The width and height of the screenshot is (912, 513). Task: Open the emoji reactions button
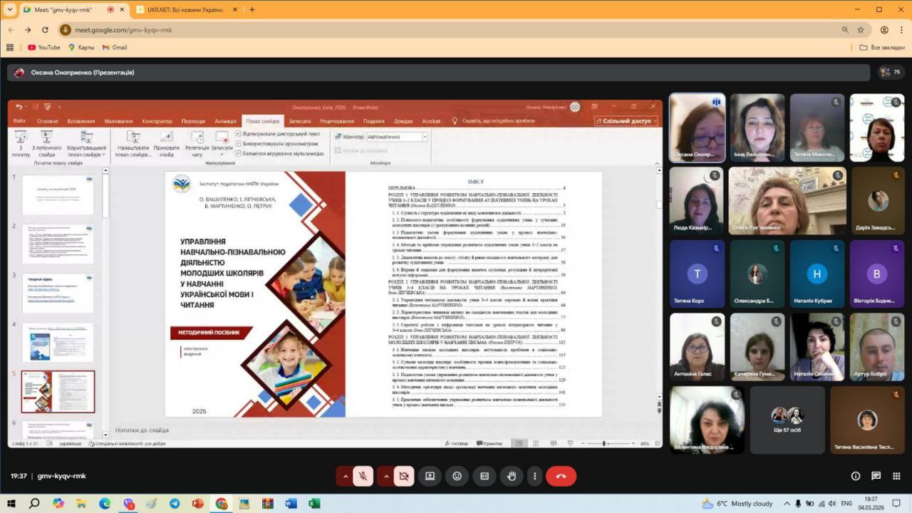coord(457,476)
